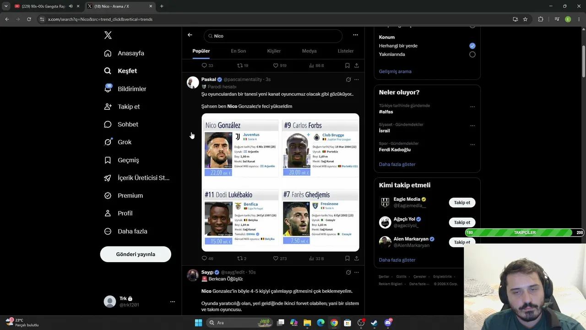Bookmark this page with the star
This screenshot has height=330, width=586.
point(525,19)
